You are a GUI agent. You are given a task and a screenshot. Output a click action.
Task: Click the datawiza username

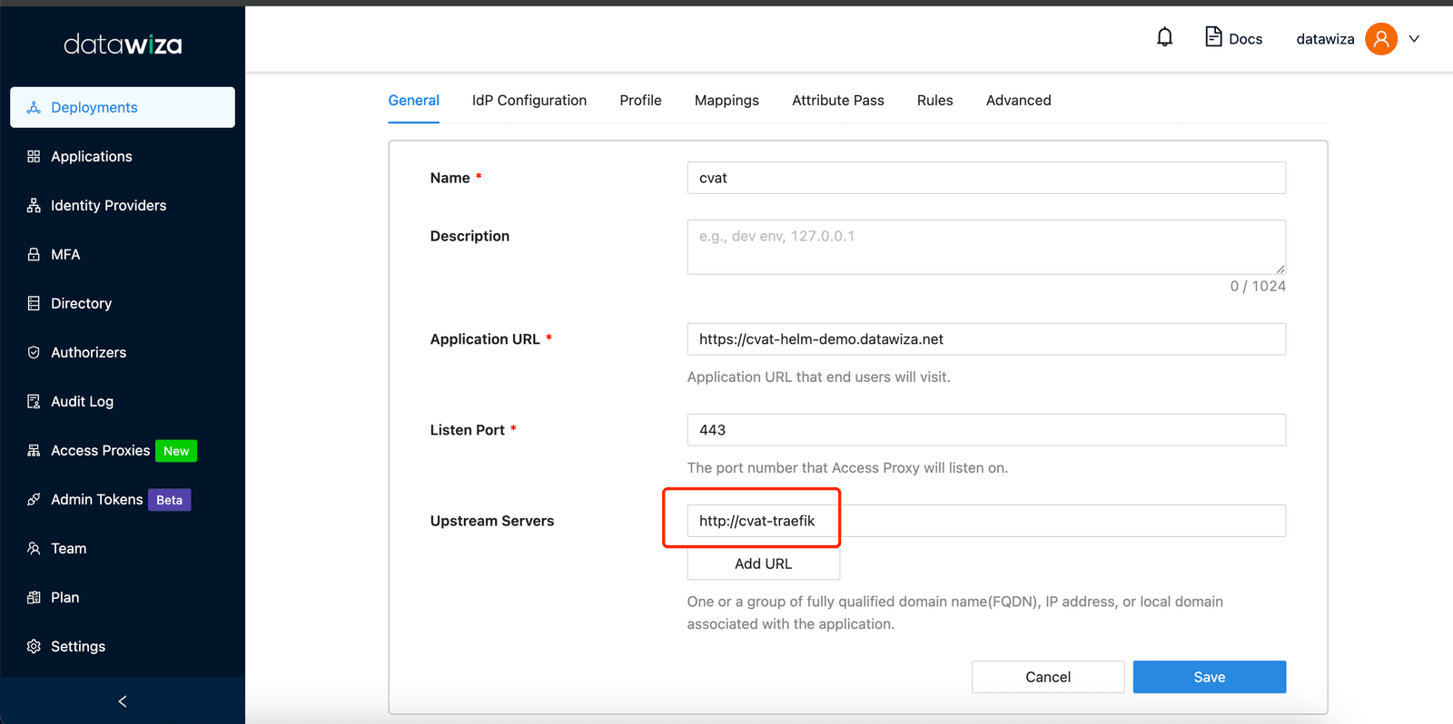[1325, 39]
